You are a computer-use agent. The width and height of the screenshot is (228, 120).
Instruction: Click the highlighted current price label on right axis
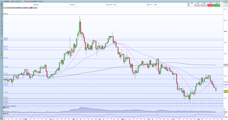pos(226,91)
